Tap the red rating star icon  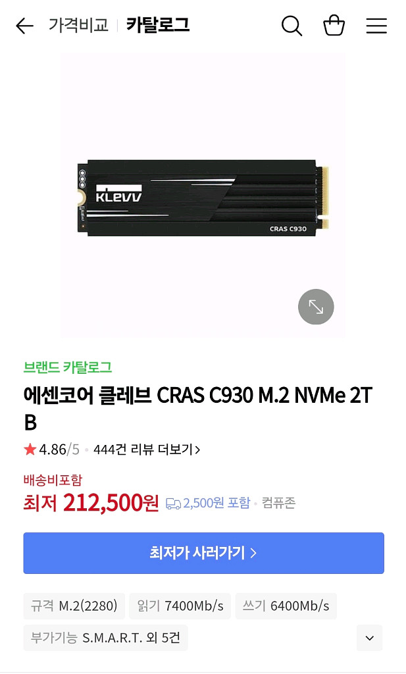(x=30, y=450)
